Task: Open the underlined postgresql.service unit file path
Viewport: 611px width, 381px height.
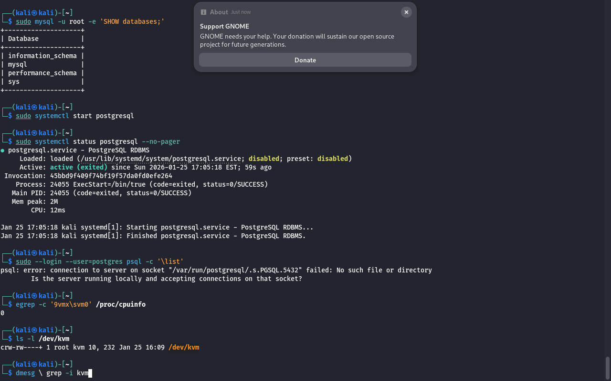Action: (160, 159)
